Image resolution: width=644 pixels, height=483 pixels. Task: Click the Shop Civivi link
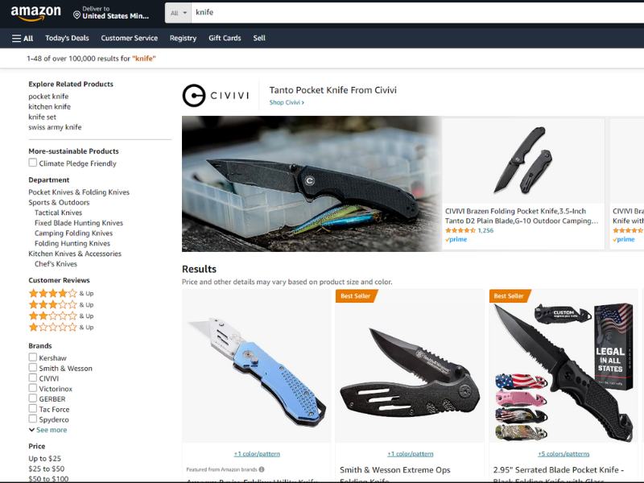point(287,103)
